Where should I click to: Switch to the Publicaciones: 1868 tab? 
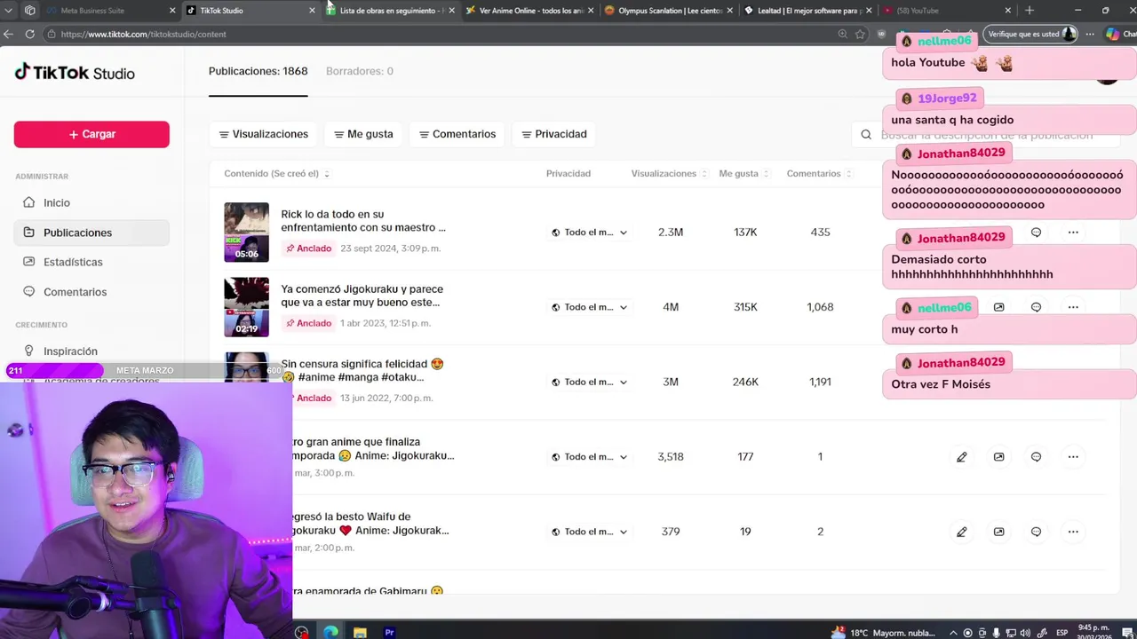[x=258, y=71]
